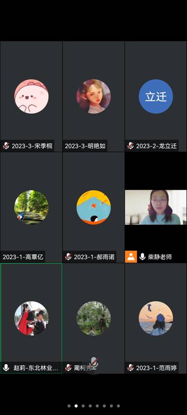187x415 pixels.
Task: Tap name label 2023-3-明艳如
Action: coord(85,146)
